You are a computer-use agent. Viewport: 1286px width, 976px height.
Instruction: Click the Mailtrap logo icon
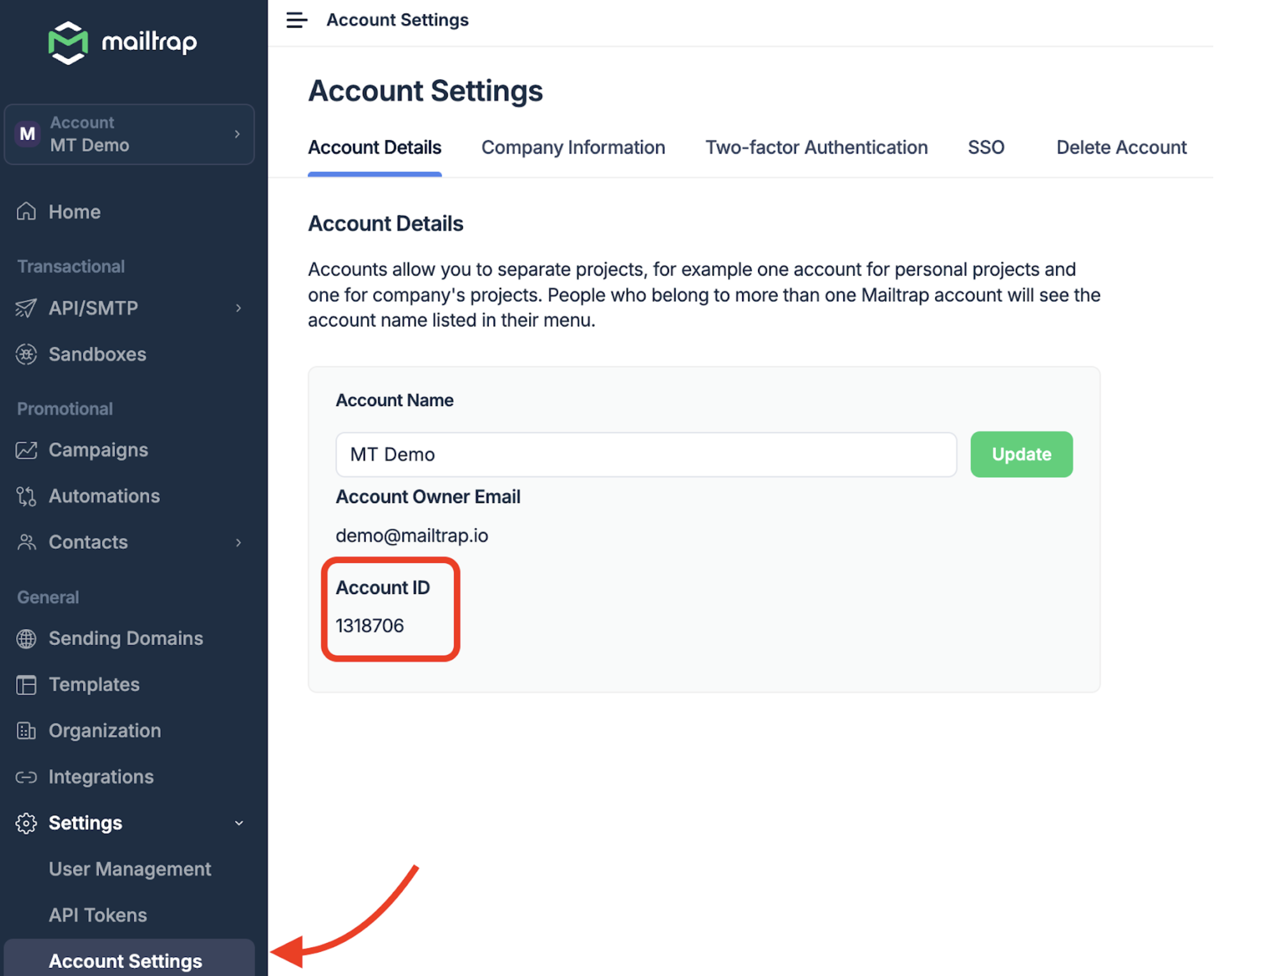pos(68,42)
